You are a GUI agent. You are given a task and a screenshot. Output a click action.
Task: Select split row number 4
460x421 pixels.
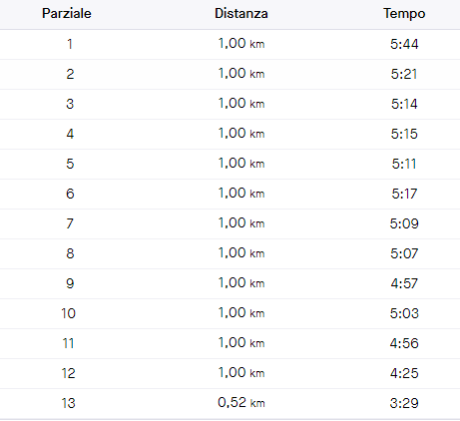[230, 134]
